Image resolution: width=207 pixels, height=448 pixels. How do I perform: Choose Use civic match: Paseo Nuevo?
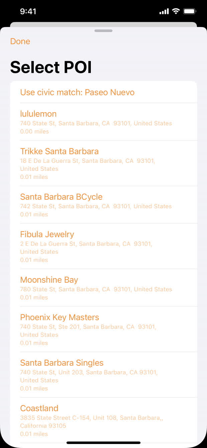click(x=77, y=92)
